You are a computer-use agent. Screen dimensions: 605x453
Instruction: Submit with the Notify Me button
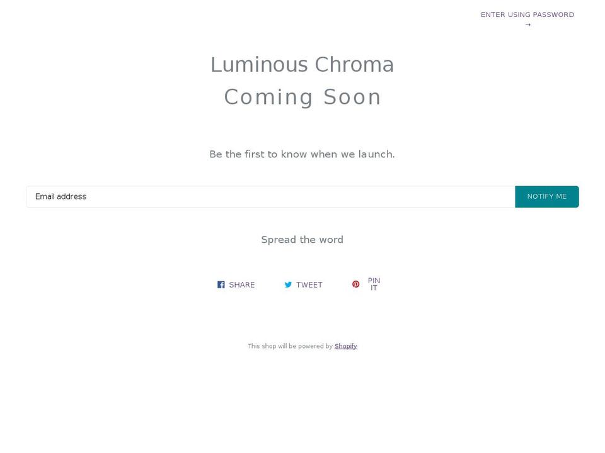tap(547, 196)
